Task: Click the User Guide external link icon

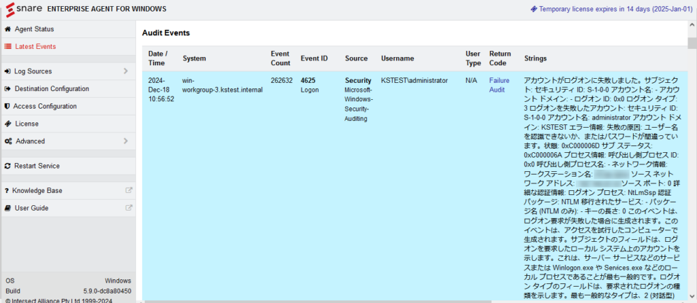Action: [129, 208]
